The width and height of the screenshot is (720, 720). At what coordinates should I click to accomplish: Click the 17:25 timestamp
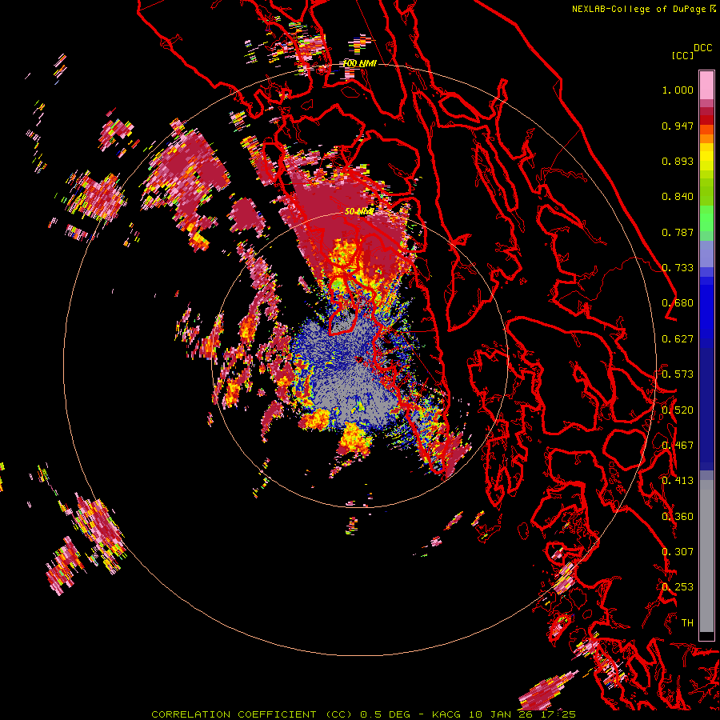coord(558,714)
